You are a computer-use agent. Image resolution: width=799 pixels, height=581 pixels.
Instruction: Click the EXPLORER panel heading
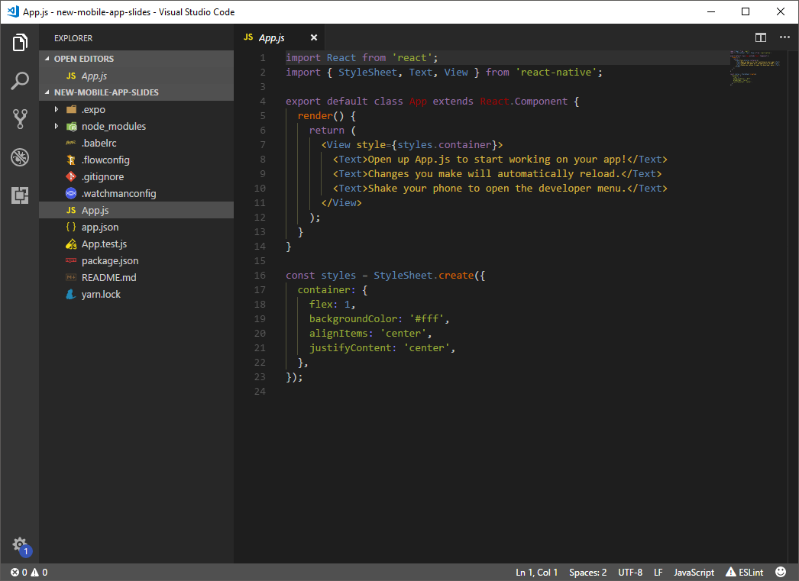(73, 38)
